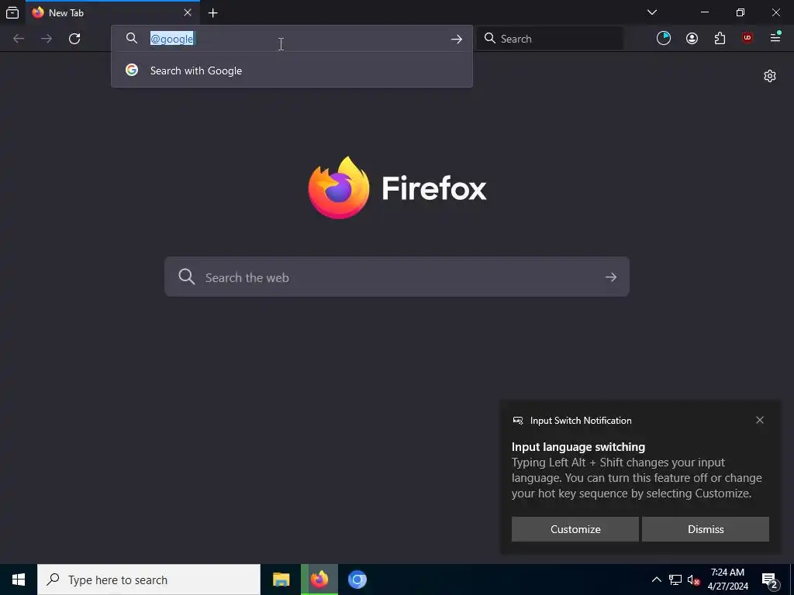Viewport: 794px width, 595px height.
Task: Open the Windows Start menu
Action: pyautogui.click(x=19, y=580)
